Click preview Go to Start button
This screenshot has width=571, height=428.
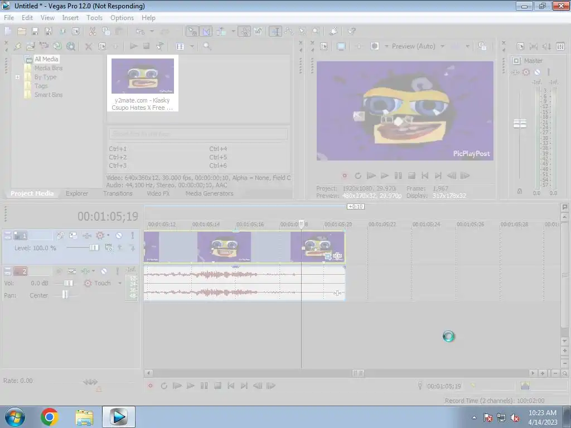pyautogui.click(x=424, y=176)
